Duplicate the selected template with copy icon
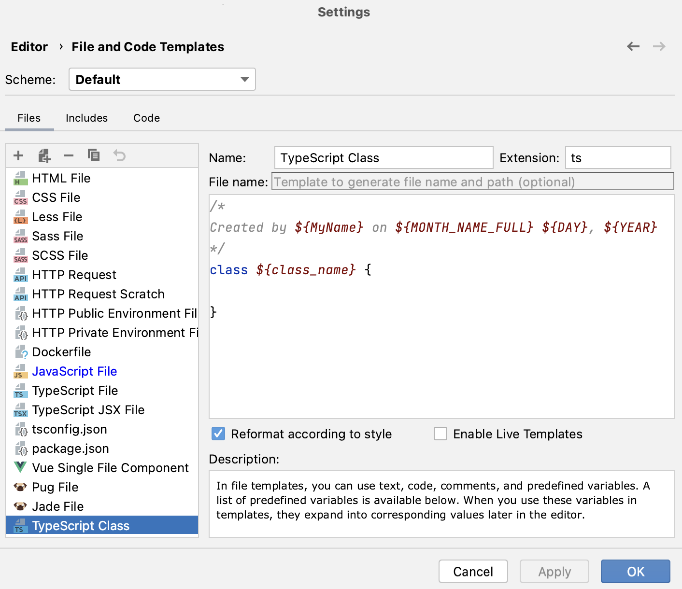This screenshot has height=589, width=682. [x=94, y=155]
